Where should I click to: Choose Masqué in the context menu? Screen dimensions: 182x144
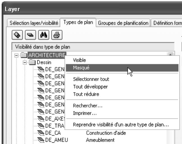(122, 68)
